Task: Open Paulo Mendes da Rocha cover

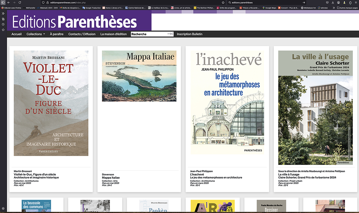Action: pyautogui.click(x=271, y=206)
